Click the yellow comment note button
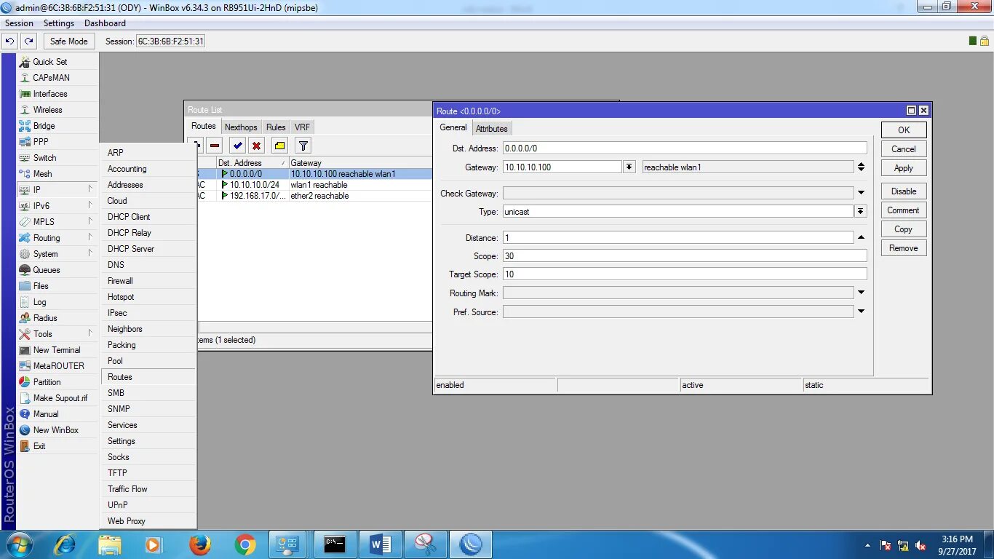 (x=280, y=146)
